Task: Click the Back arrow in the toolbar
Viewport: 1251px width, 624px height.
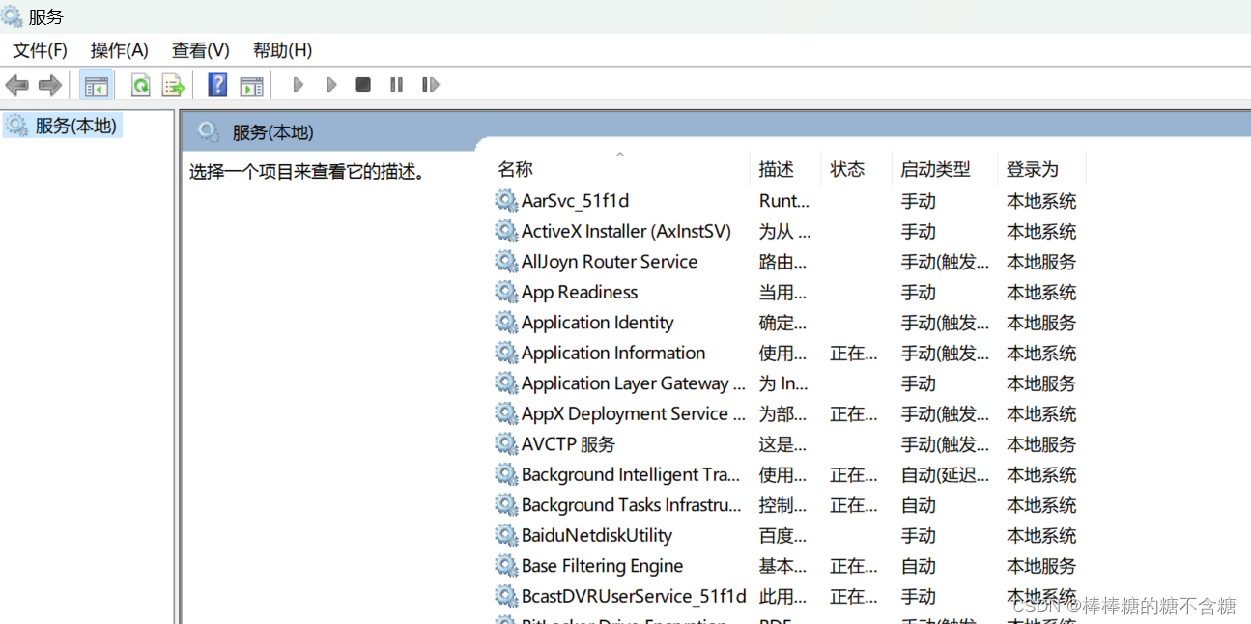Action: [16, 85]
